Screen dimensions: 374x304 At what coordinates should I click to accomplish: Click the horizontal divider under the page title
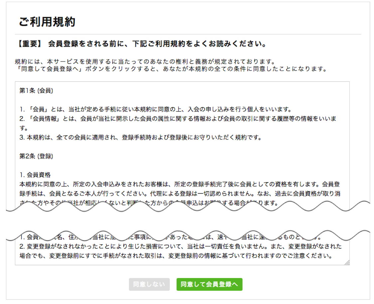point(186,33)
